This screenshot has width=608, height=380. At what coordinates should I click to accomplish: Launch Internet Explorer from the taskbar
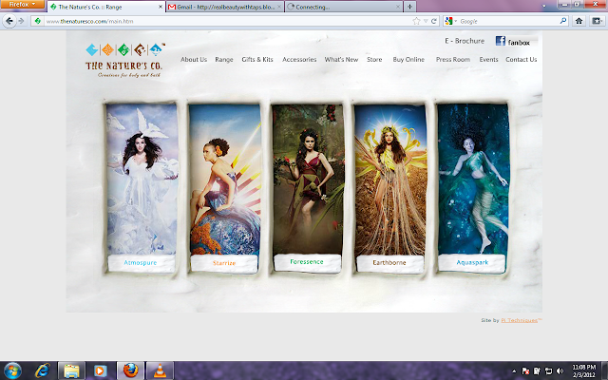coord(42,370)
